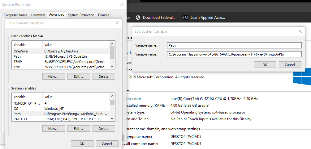Select the TEMP user variable row
This screenshot has height=149, width=311.
pyautogui.click(x=61, y=62)
